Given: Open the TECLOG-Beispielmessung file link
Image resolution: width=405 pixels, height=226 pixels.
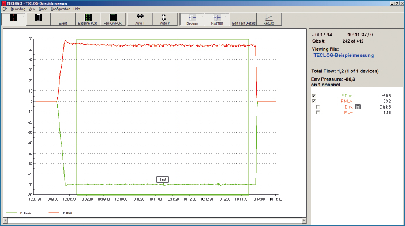Looking at the screenshot, I should [343, 55].
